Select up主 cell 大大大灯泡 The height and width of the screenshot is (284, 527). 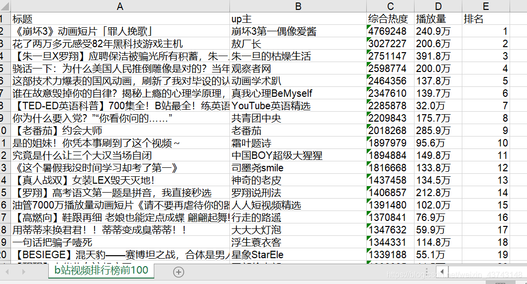(x=298, y=230)
